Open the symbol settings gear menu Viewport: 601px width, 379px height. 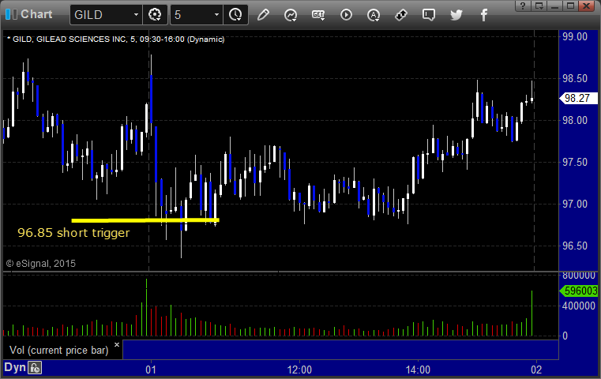[155, 15]
